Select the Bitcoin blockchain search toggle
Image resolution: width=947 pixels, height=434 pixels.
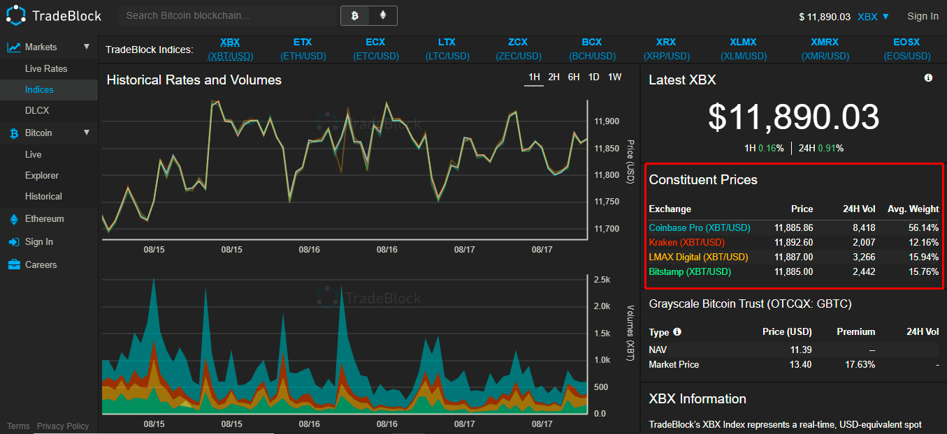pyautogui.click(x=354, y=15)
